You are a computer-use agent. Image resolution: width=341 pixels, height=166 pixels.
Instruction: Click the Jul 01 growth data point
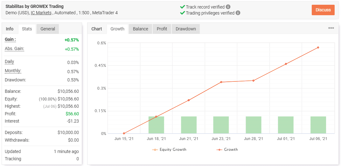[286, 64]
